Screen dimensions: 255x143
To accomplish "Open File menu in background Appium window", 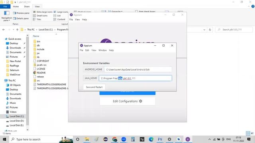I will 71,19.
